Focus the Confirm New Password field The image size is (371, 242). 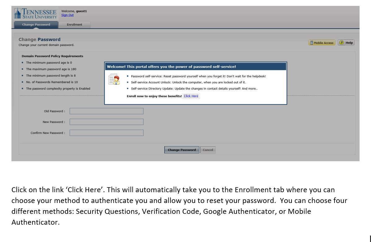pyautogui.click(x=106, y=133)
